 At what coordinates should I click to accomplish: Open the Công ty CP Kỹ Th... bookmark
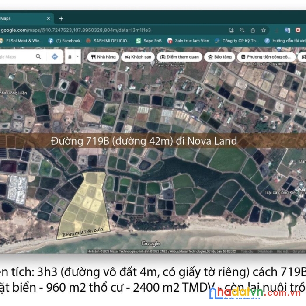click(x=237, y=41)
